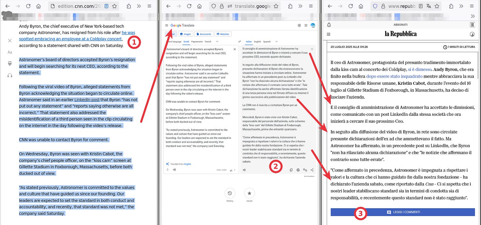481x225 pixels.
Task: Select Spanish as target language
Action: (x=267, y=42)
